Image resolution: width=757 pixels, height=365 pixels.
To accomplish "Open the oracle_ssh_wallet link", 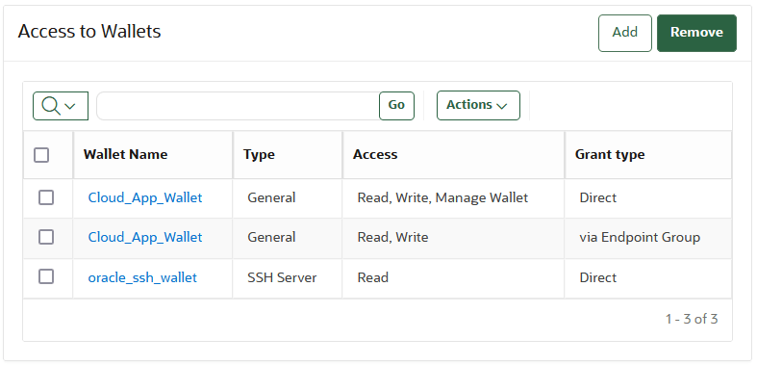I will [x=142, y=278].
